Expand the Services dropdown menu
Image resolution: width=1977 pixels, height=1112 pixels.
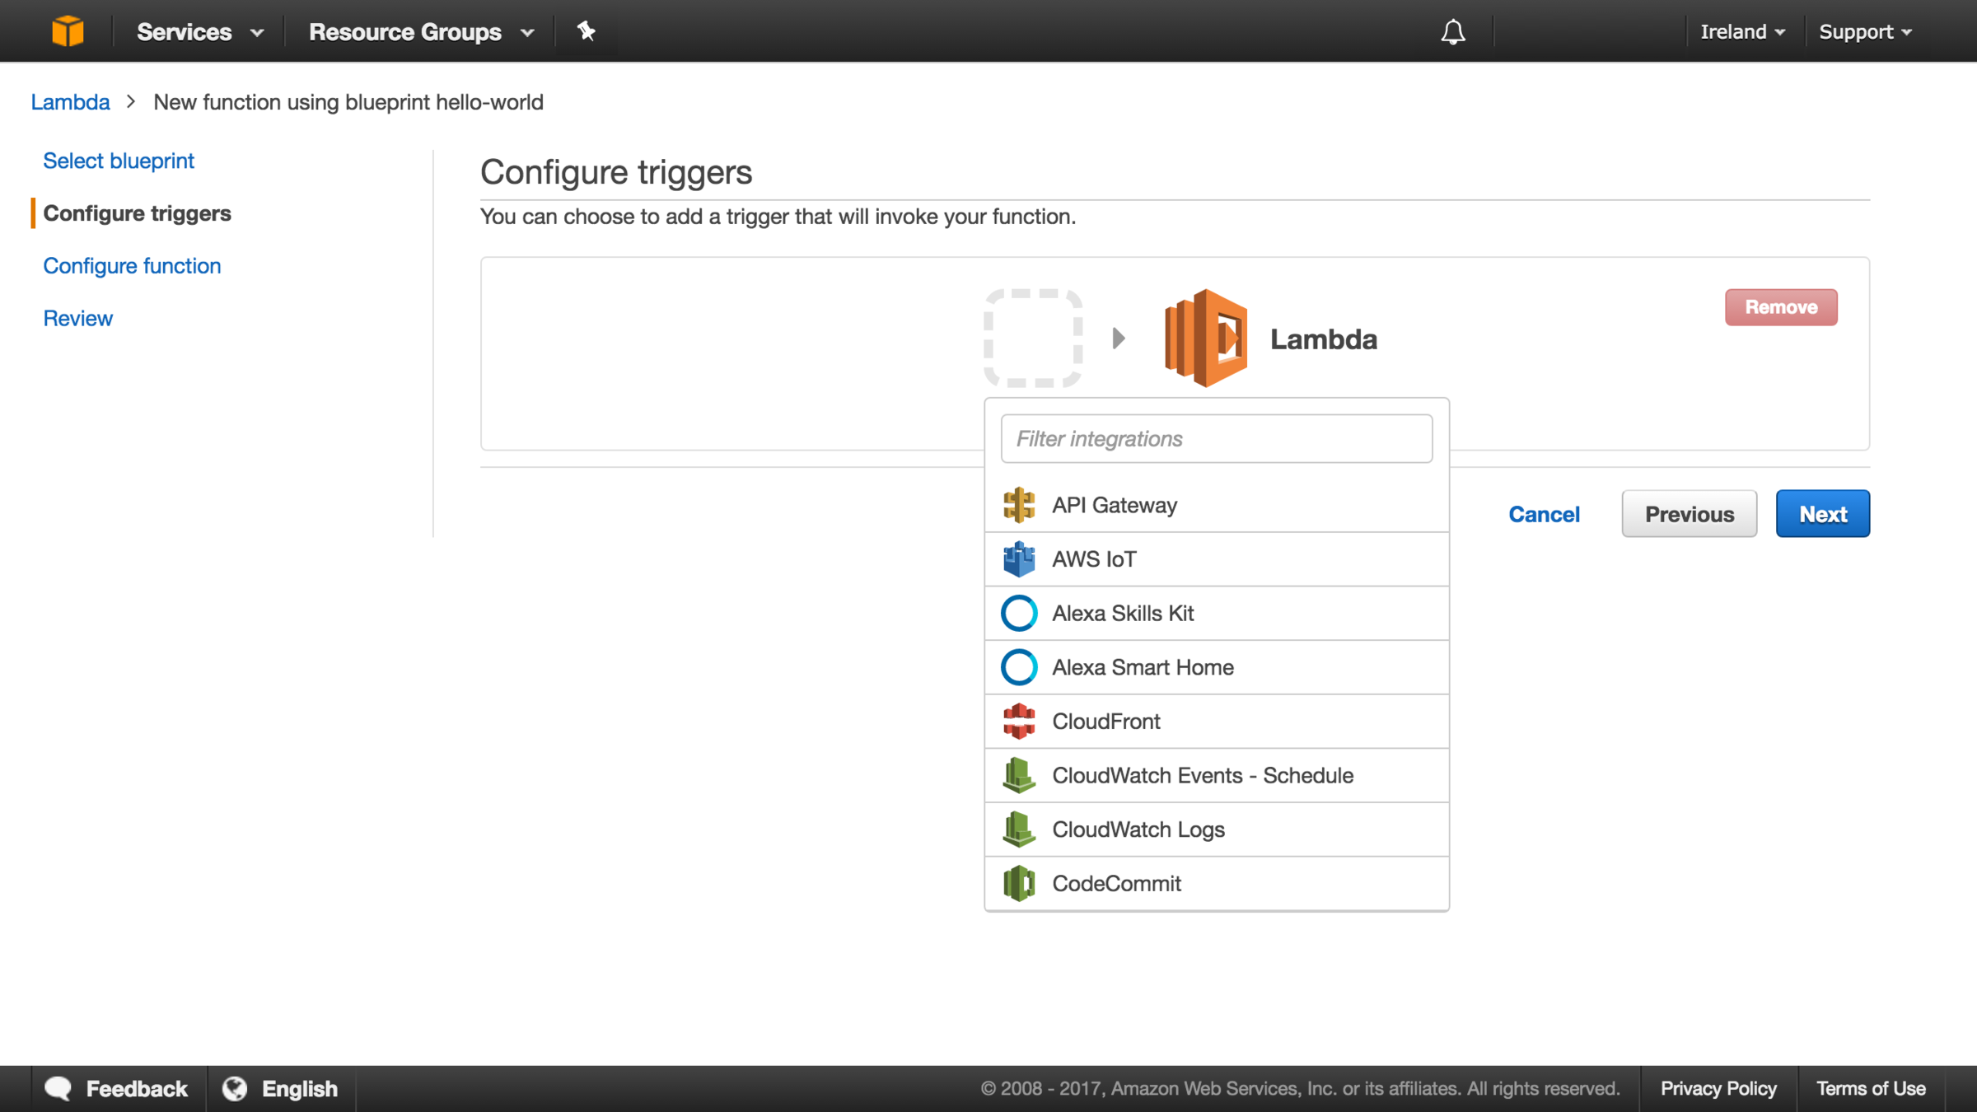[199, 31]
